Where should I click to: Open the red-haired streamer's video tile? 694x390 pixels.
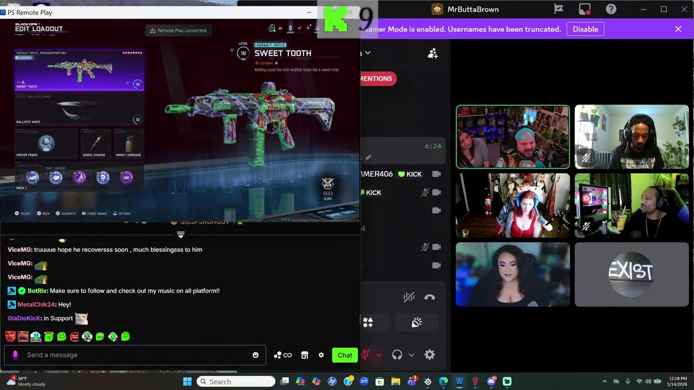click(513, 206)
